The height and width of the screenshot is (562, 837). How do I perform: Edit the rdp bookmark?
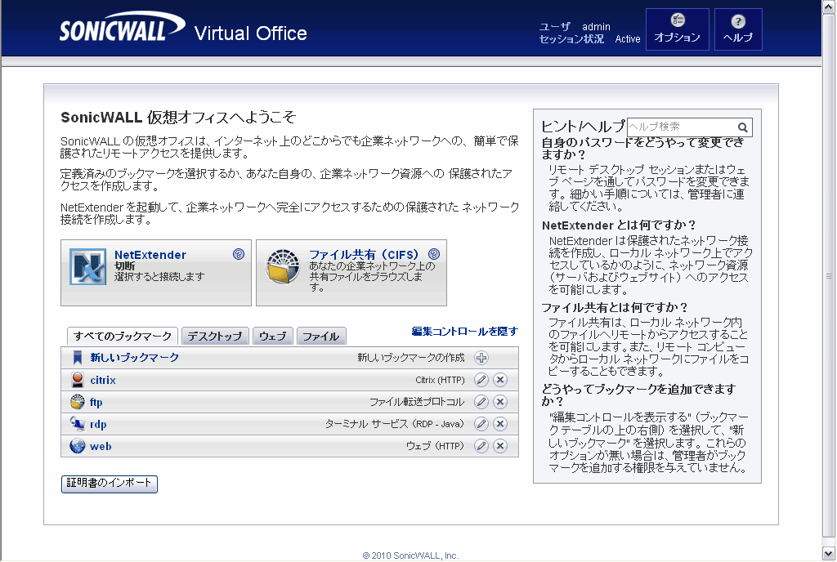coord(481,424)
